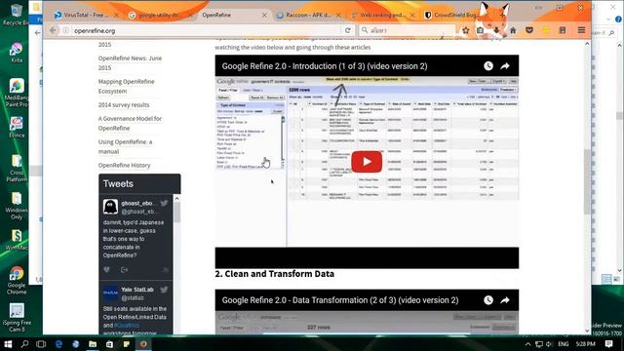Close the Raccoon APK tab

click(x=338, y=15)
